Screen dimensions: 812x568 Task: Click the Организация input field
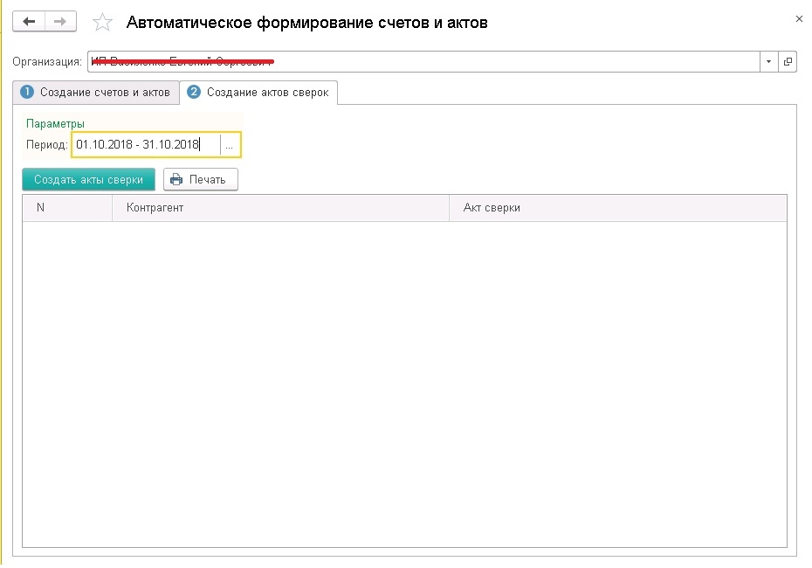(x=423, y=62)
